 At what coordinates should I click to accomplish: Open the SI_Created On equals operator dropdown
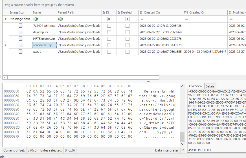[142, 19]
